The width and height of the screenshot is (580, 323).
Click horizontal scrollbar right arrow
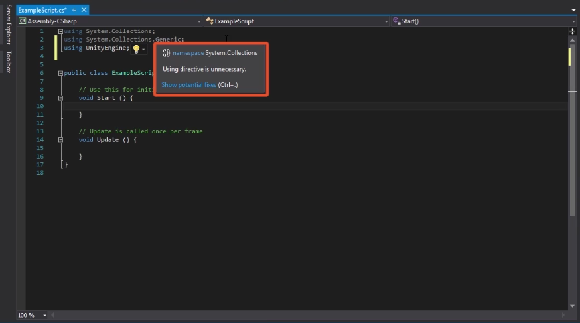[563, 315]
